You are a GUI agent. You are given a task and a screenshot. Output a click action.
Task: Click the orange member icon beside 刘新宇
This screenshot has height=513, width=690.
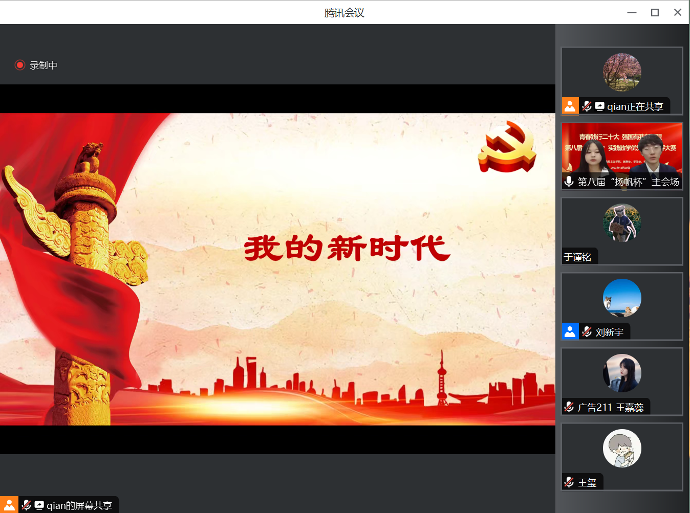tap(570, 331)
